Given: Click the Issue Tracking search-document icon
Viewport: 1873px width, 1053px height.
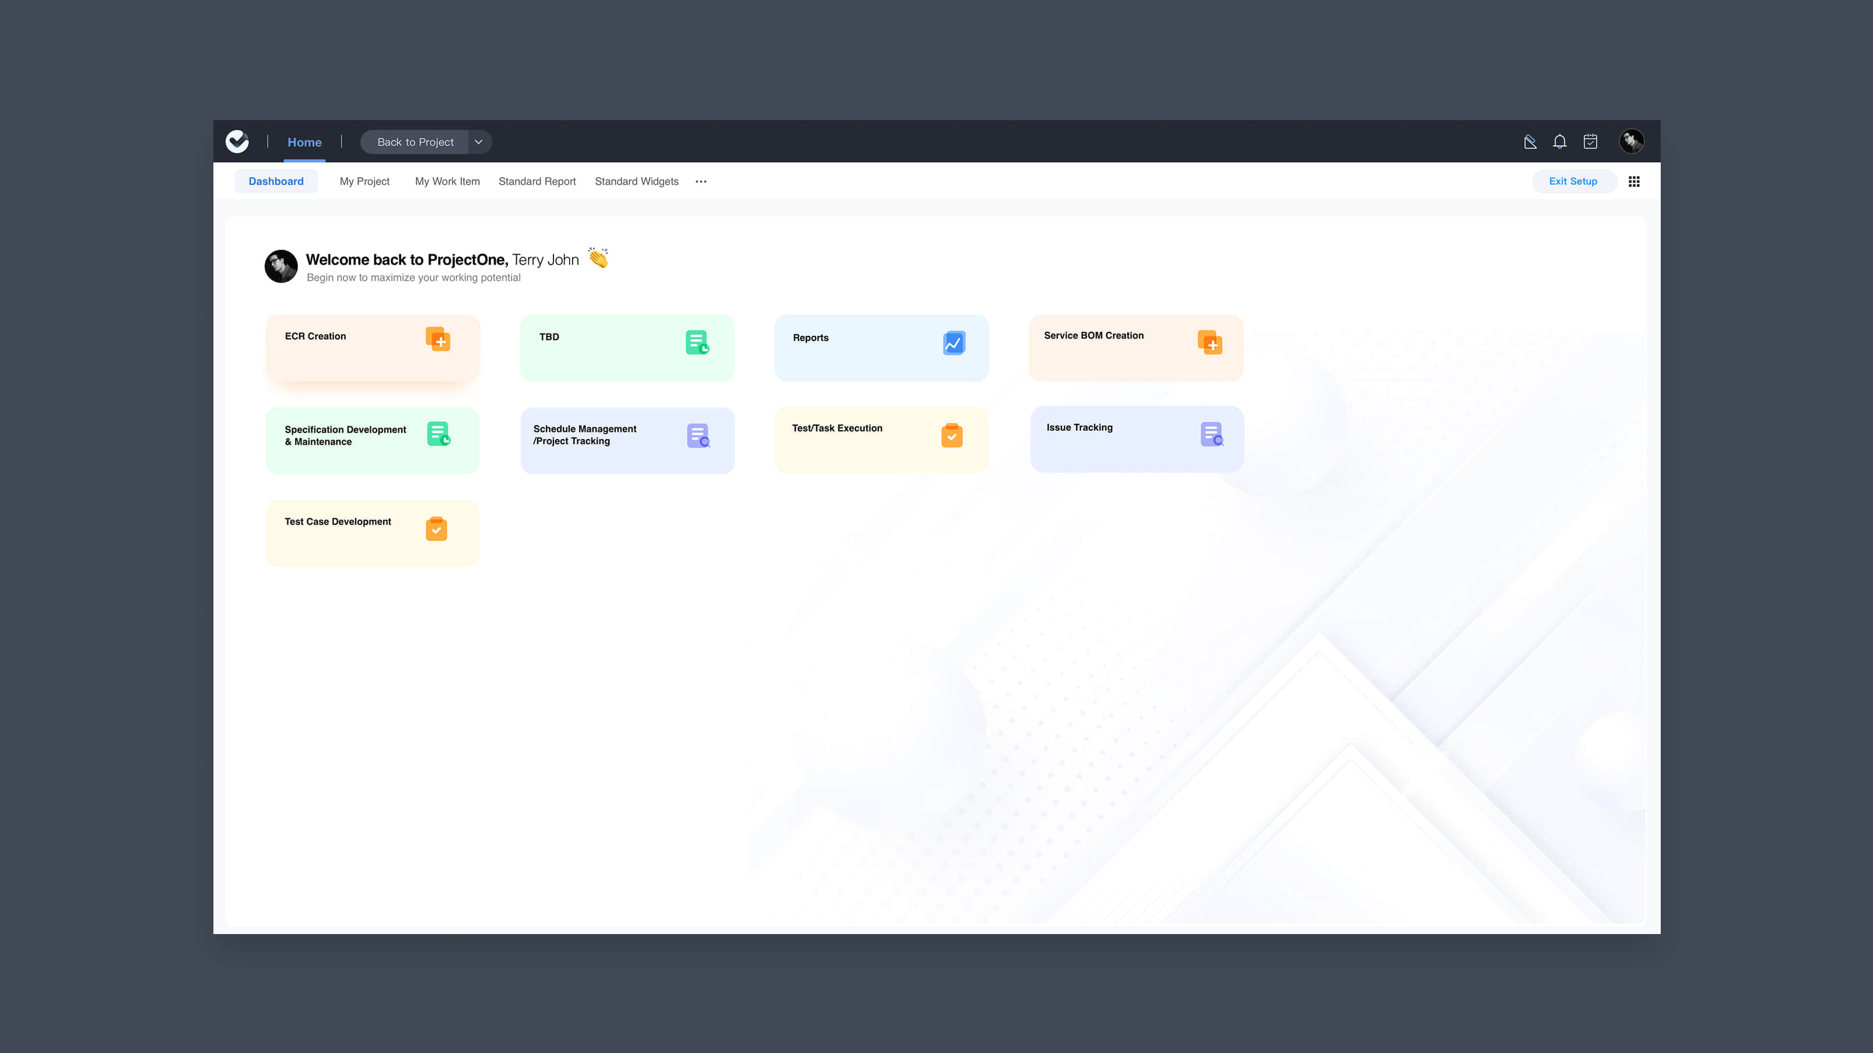Looking at the screenshot, I should point(1211,434).
